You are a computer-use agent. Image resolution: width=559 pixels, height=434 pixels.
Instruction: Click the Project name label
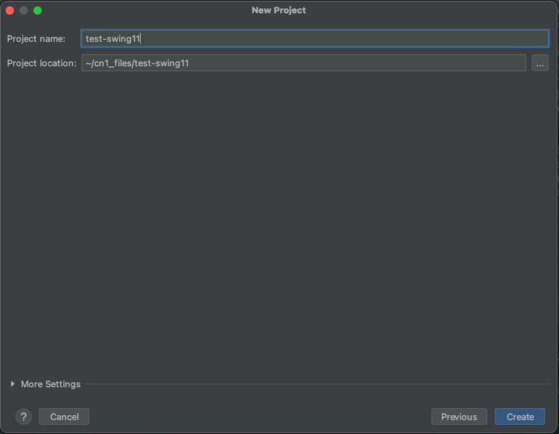36,38
